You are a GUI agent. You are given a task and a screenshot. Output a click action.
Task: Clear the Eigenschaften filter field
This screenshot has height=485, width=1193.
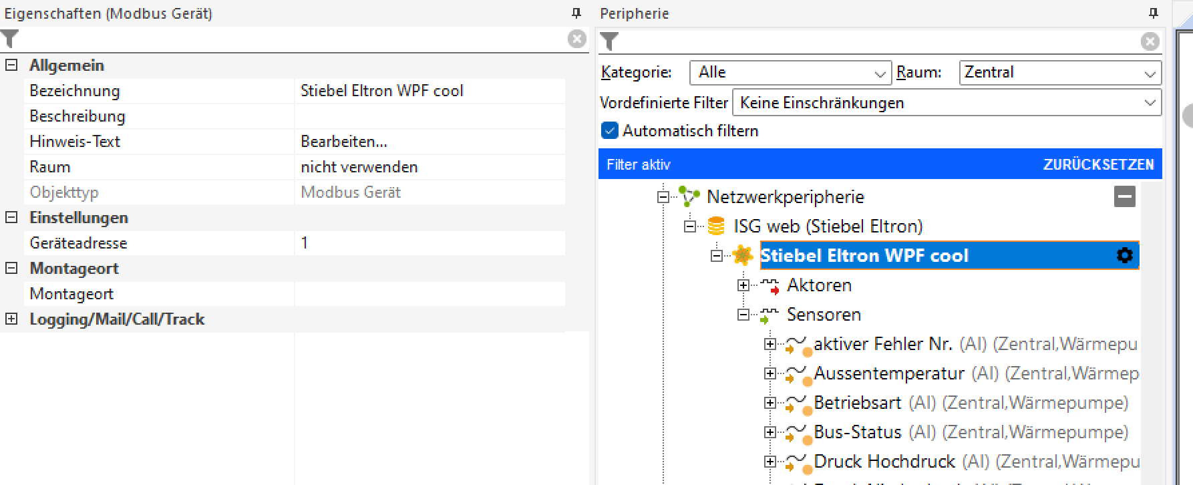576,39
